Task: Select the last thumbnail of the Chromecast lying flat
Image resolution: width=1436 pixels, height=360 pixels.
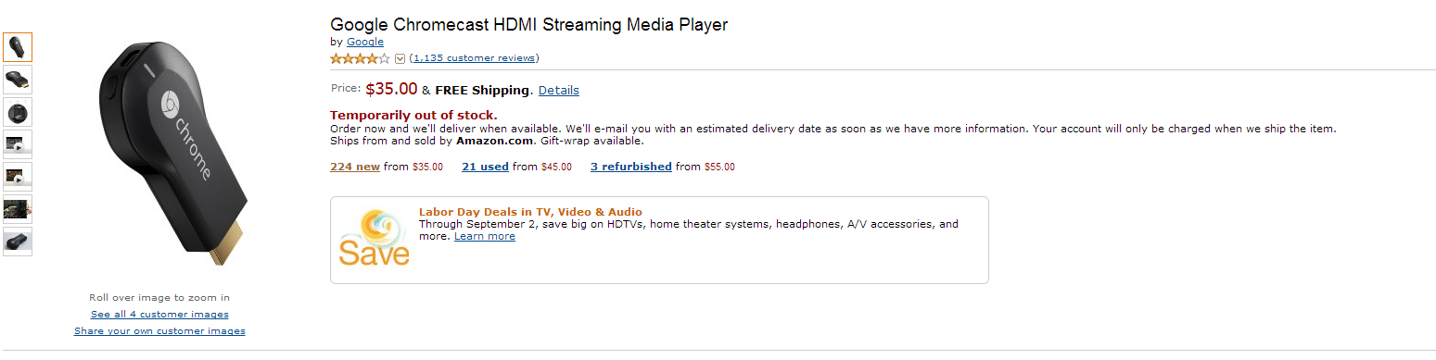Action: click(x=18, y=242)
